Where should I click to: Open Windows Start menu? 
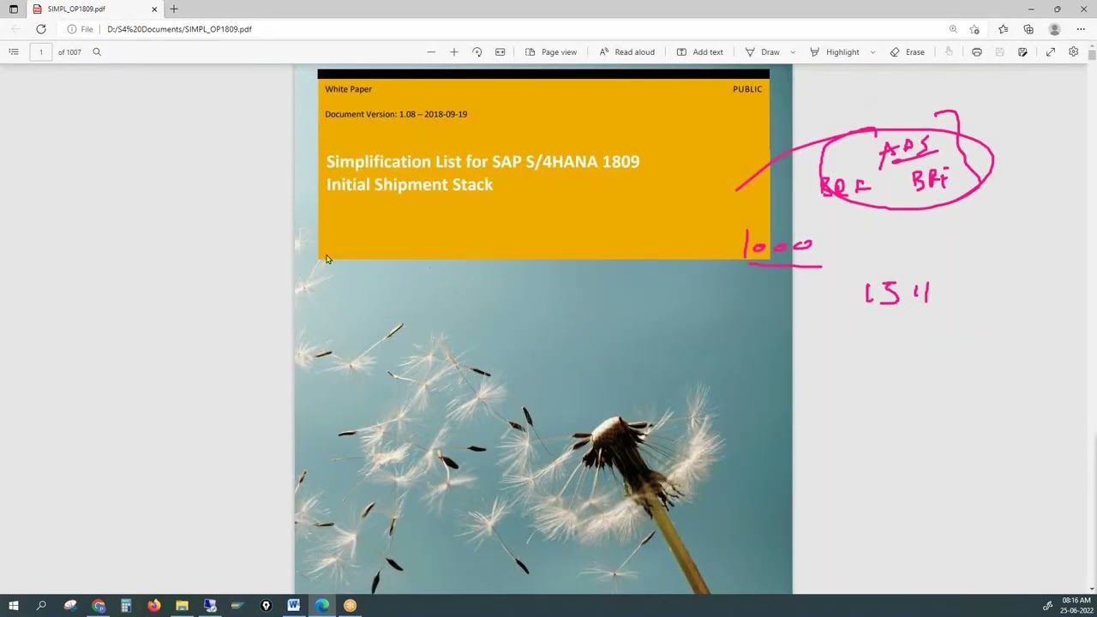click(x=14, y=606)
